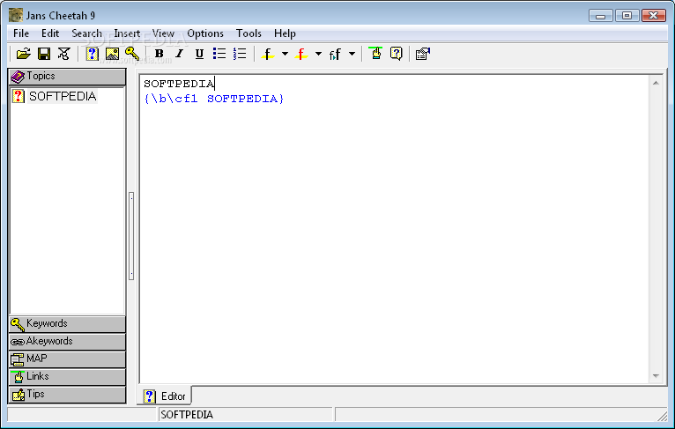Viewport: 675px width, 429px height.
Task: Toggle underline formatting
Action: [199, 54]
